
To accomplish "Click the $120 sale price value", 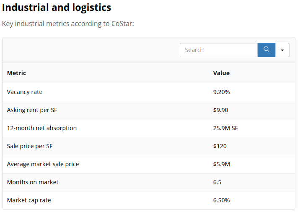I will (x=220, y=146).
